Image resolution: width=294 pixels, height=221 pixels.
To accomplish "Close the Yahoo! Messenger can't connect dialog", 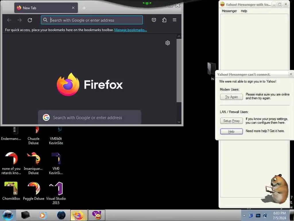I will [x=291, y=74].
